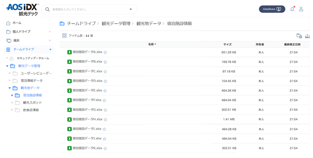Star 宿泊施設データB.xlsx as favorite
Image resolution: width=313 pixels, height=158 pixels.
pos(105,62)
